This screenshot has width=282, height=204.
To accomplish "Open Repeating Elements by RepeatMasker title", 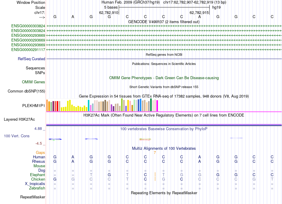I will click(164, 193).
